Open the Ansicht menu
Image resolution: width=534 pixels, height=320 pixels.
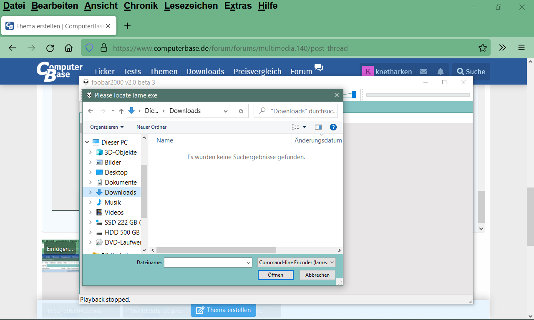pyautogui.click(x=101, y=6)
